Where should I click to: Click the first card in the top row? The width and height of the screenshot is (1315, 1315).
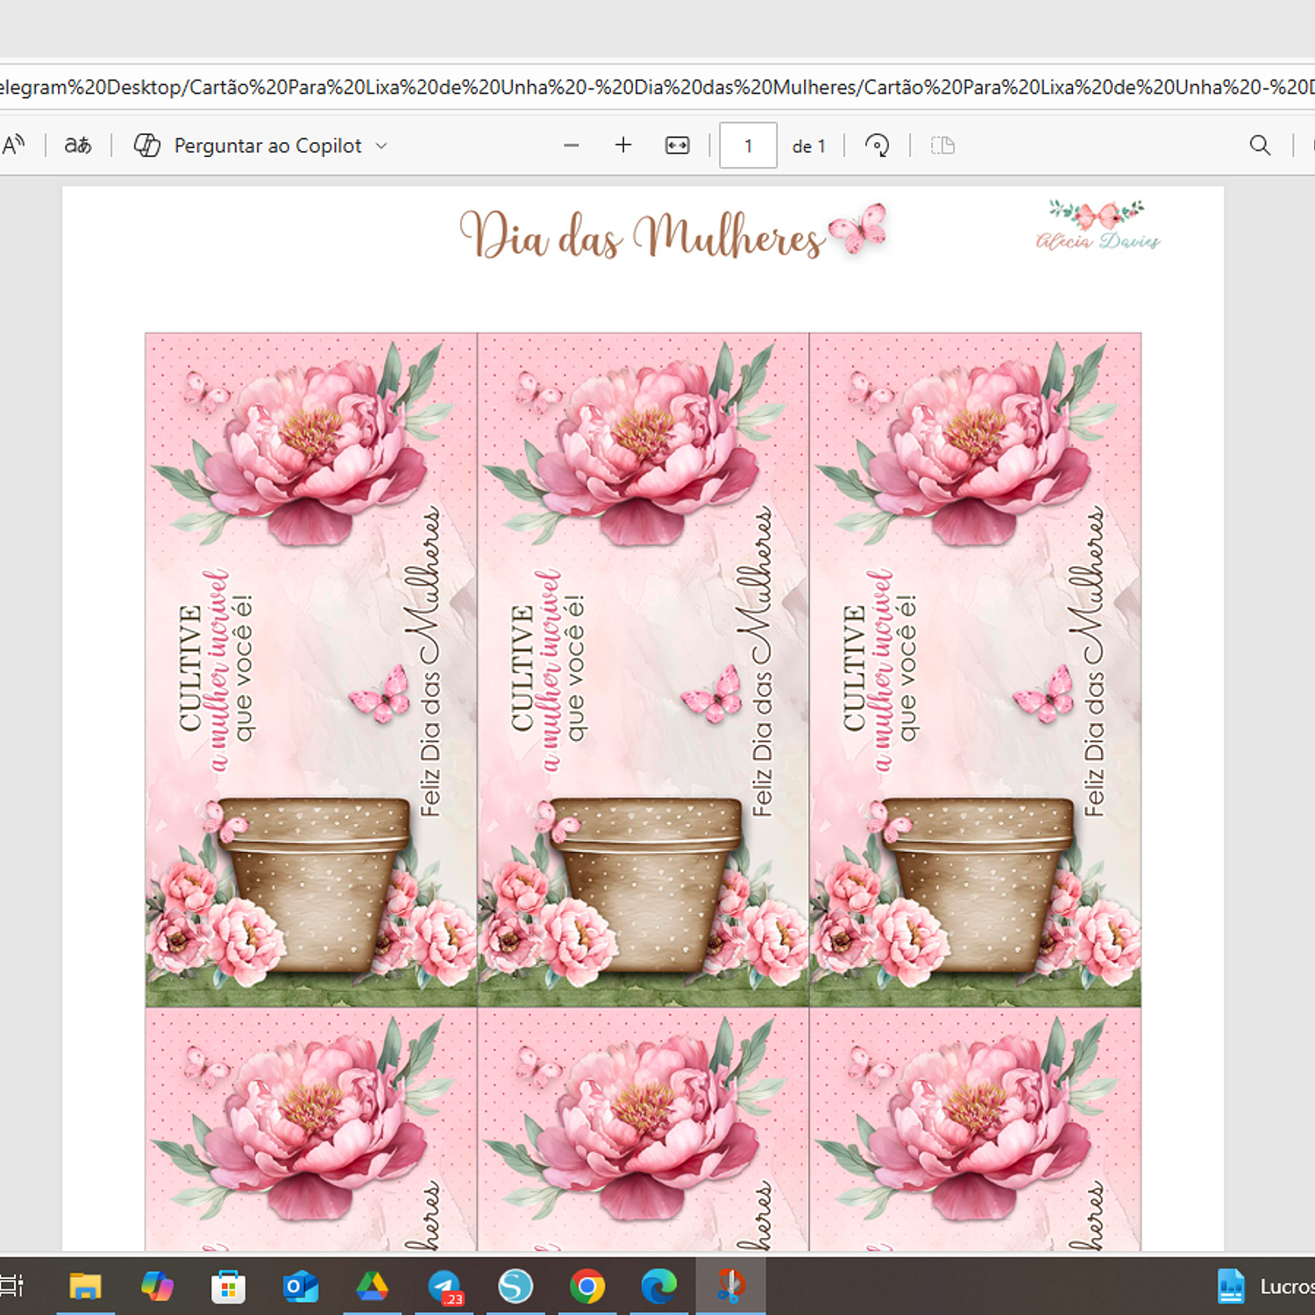[311, 670]
